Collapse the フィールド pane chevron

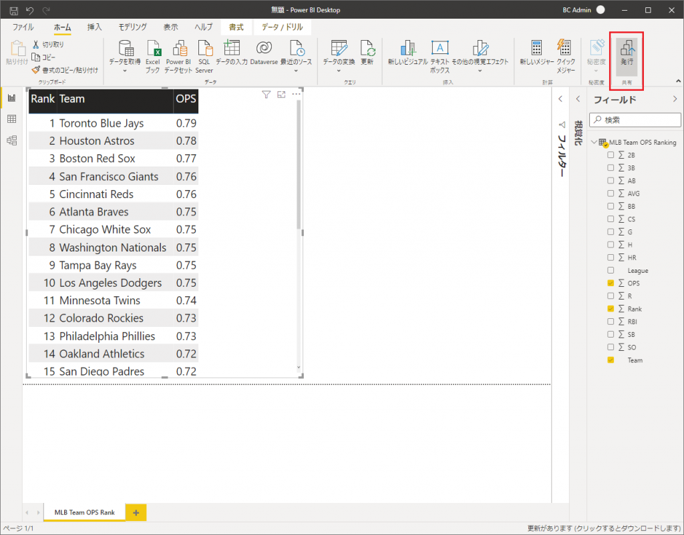675,99
